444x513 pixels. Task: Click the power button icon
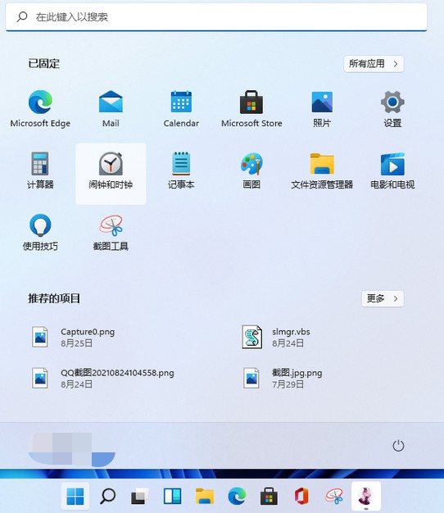[398, 446]
